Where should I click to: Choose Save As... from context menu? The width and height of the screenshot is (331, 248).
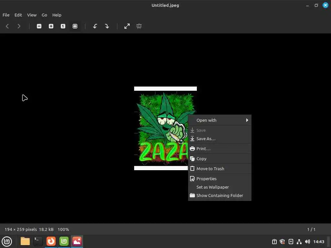pyautogui.click(x=219, y=139)
